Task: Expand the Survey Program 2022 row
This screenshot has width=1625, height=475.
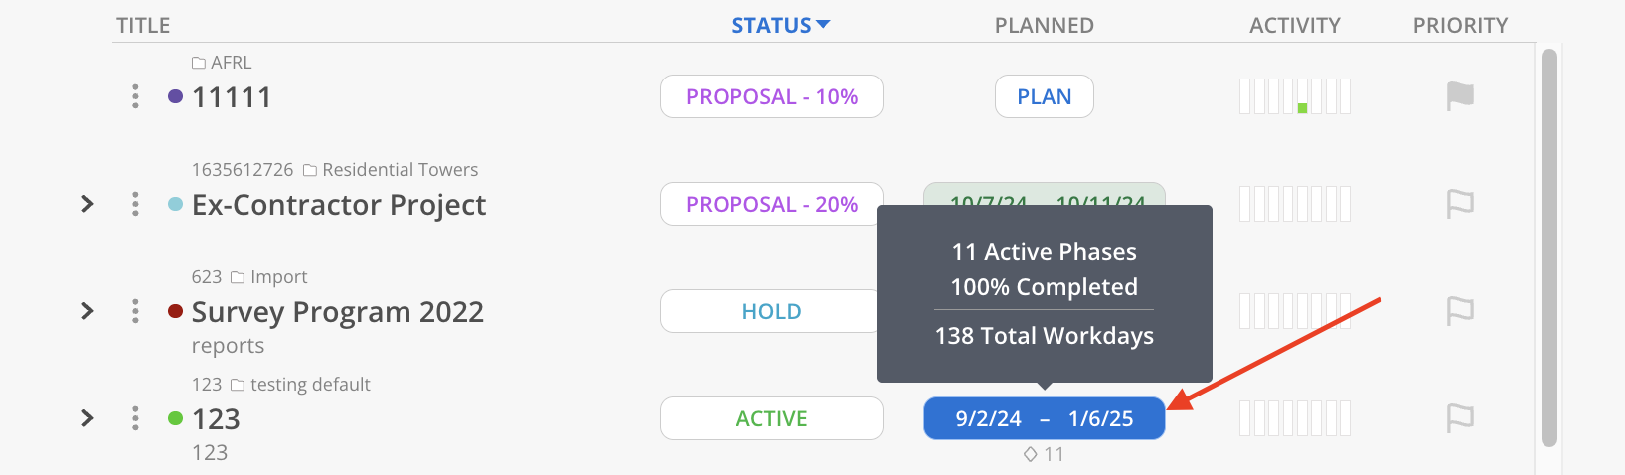Action: 87,311
